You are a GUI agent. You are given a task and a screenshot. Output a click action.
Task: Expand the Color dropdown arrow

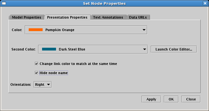point(144,30)
